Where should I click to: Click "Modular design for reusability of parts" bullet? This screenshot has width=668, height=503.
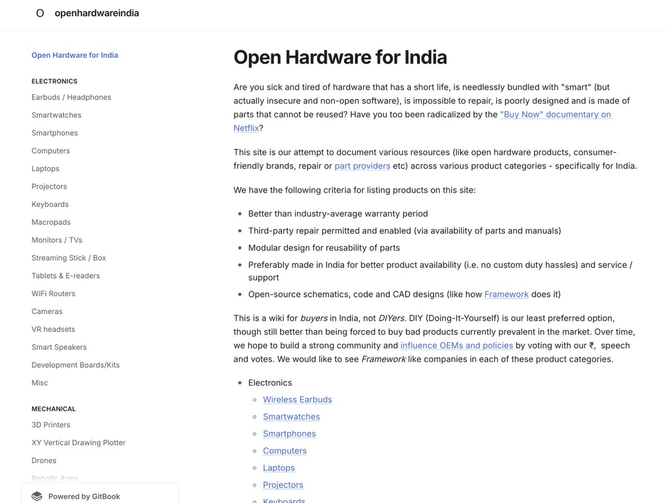tap(324, 247)
